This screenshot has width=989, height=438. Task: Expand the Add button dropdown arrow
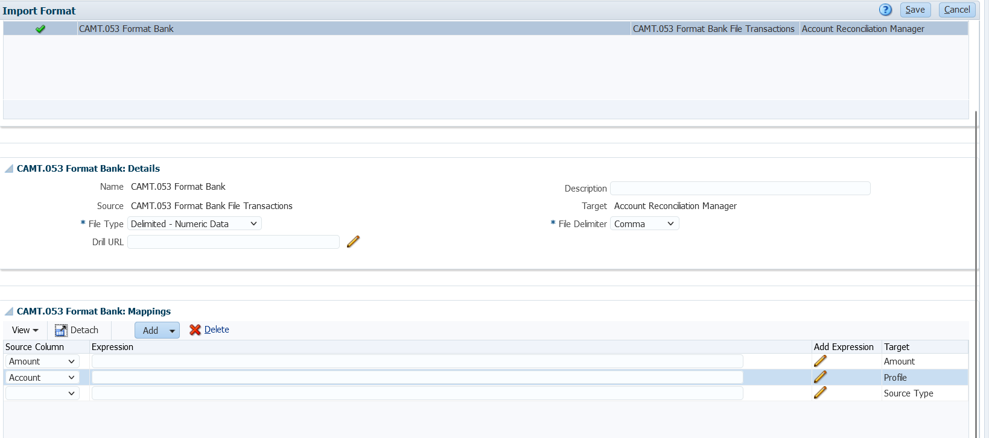[172, 331]
